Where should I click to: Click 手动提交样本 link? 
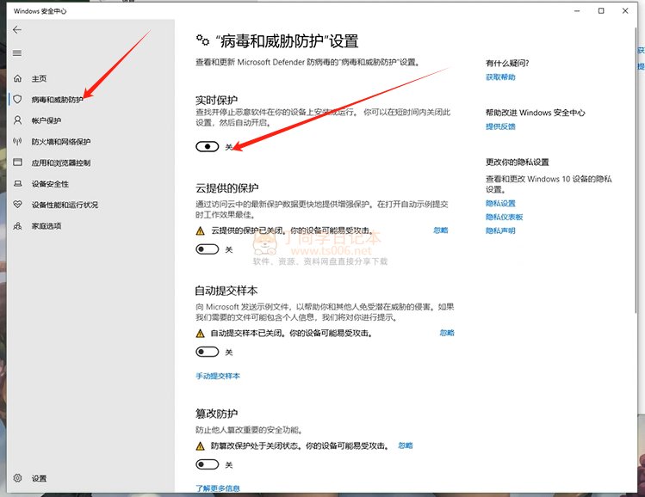tap(218, 376)
